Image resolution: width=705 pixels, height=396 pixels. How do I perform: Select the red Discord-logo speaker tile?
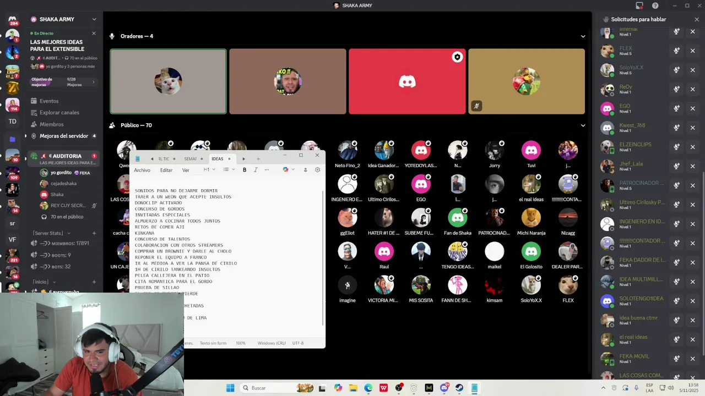coord(407,81)
